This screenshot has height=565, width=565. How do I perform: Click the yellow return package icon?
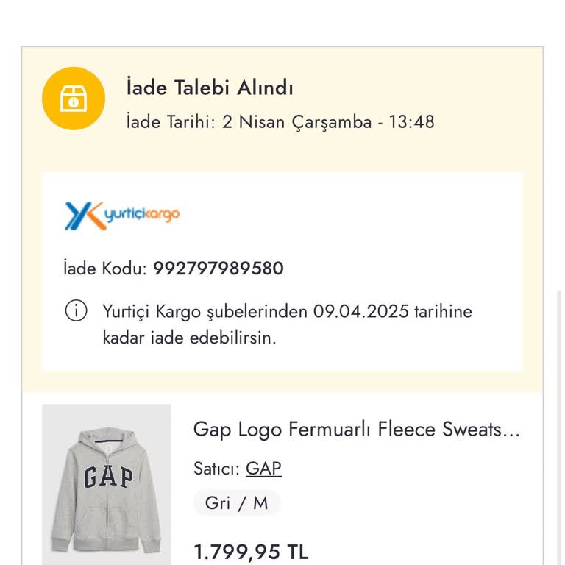(74, 99)
